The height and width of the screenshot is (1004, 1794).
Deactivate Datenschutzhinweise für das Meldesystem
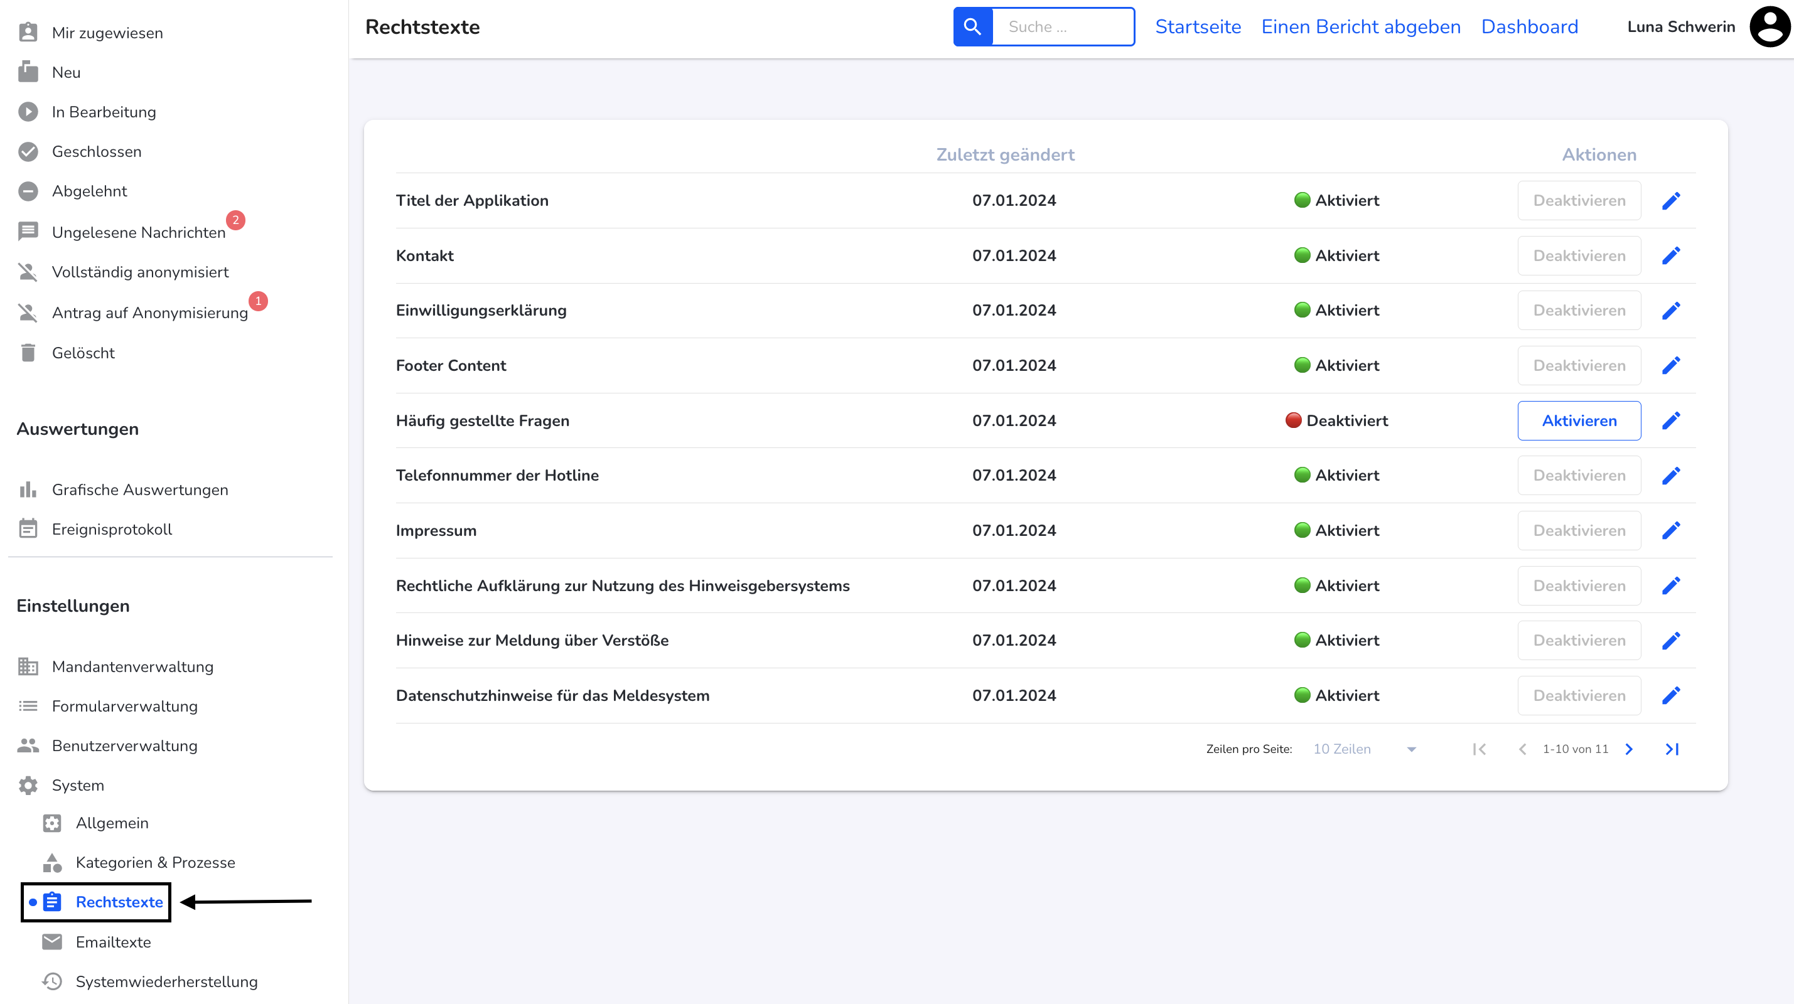[x=1579, y=695]
